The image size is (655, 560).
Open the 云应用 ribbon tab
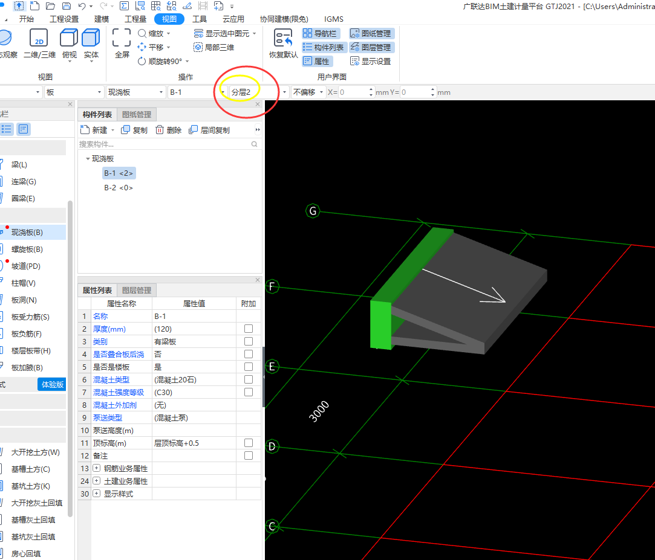tap(233, 19)
